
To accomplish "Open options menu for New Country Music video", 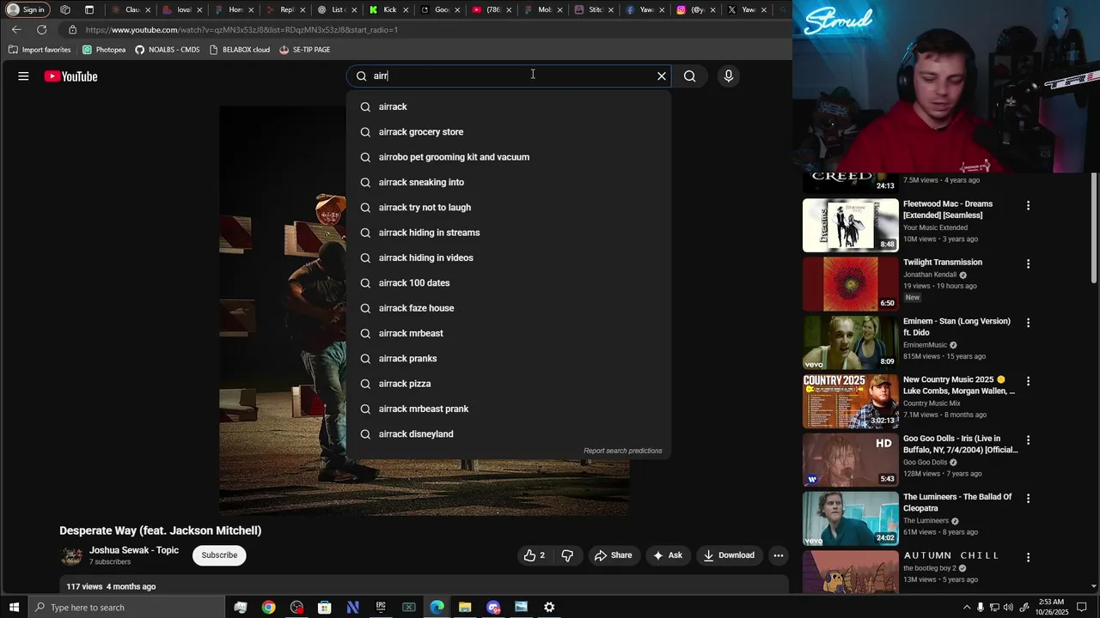I will coord(1028,381).
